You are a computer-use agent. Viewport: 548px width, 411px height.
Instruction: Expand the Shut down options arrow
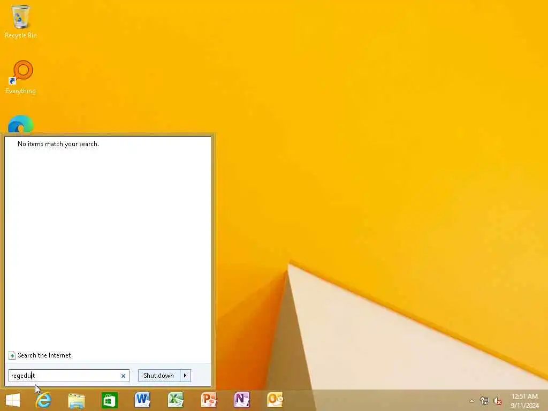[x=185, y=376]
